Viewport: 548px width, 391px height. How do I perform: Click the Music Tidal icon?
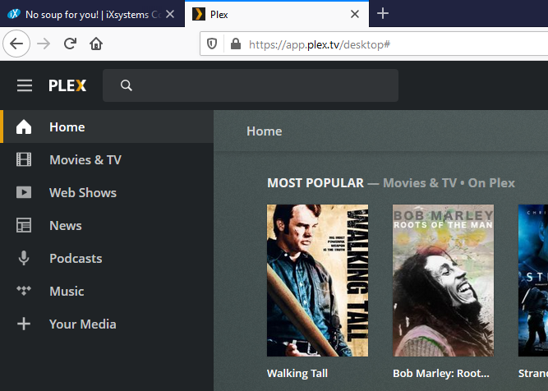[x=24, y=291]
